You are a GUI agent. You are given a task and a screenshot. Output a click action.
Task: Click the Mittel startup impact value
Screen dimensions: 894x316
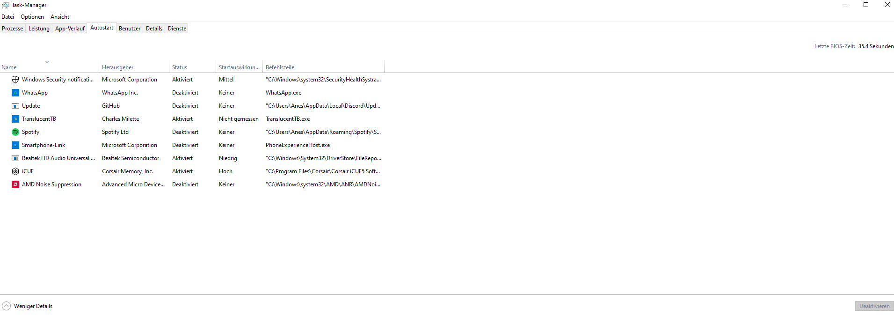pyautogui.click(x=226, y=80)
